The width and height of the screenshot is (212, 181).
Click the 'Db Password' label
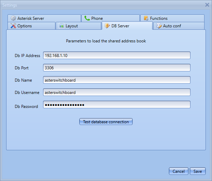point(26,107)
